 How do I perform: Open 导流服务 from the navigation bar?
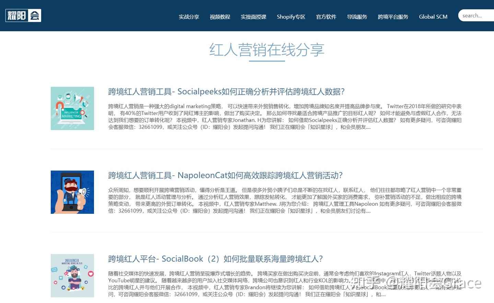pos(357,17)
